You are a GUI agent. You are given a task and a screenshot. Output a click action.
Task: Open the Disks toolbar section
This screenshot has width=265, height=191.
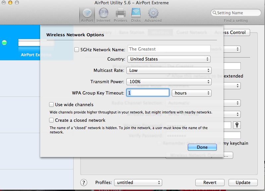coord(136,15)
